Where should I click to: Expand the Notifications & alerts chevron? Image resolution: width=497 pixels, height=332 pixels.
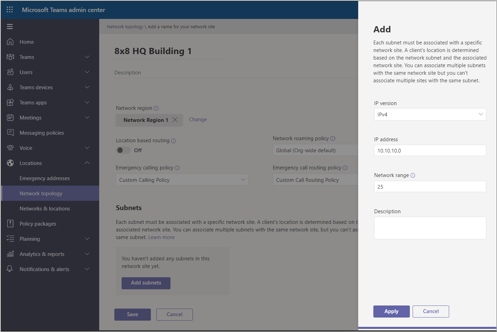pyautogui.click(x=87, y=269)
